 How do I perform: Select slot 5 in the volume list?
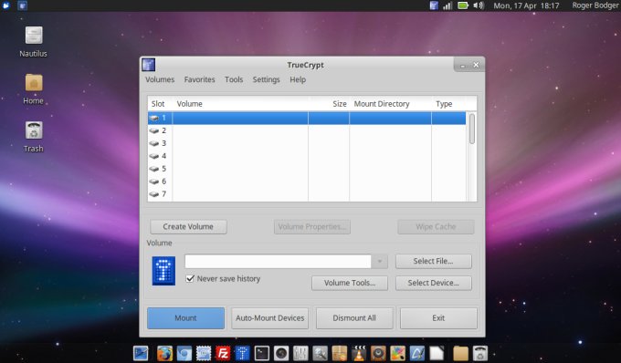tap(307, 169)
